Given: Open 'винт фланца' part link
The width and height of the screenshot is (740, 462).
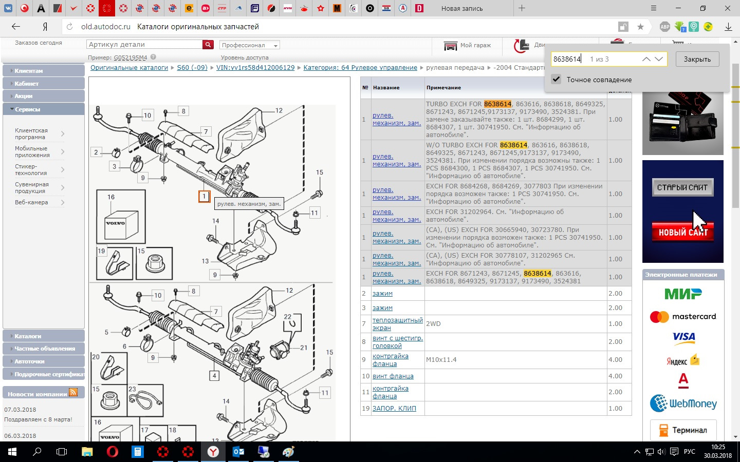Looking at the screenshot, I should [x=393, y=376].
